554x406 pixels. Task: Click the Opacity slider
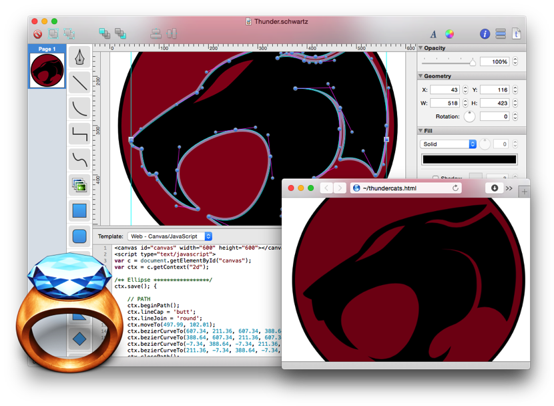449,62
